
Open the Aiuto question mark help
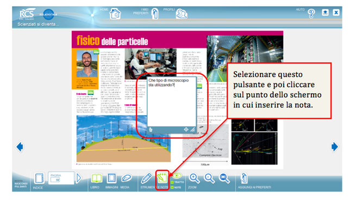pos(311,14)
